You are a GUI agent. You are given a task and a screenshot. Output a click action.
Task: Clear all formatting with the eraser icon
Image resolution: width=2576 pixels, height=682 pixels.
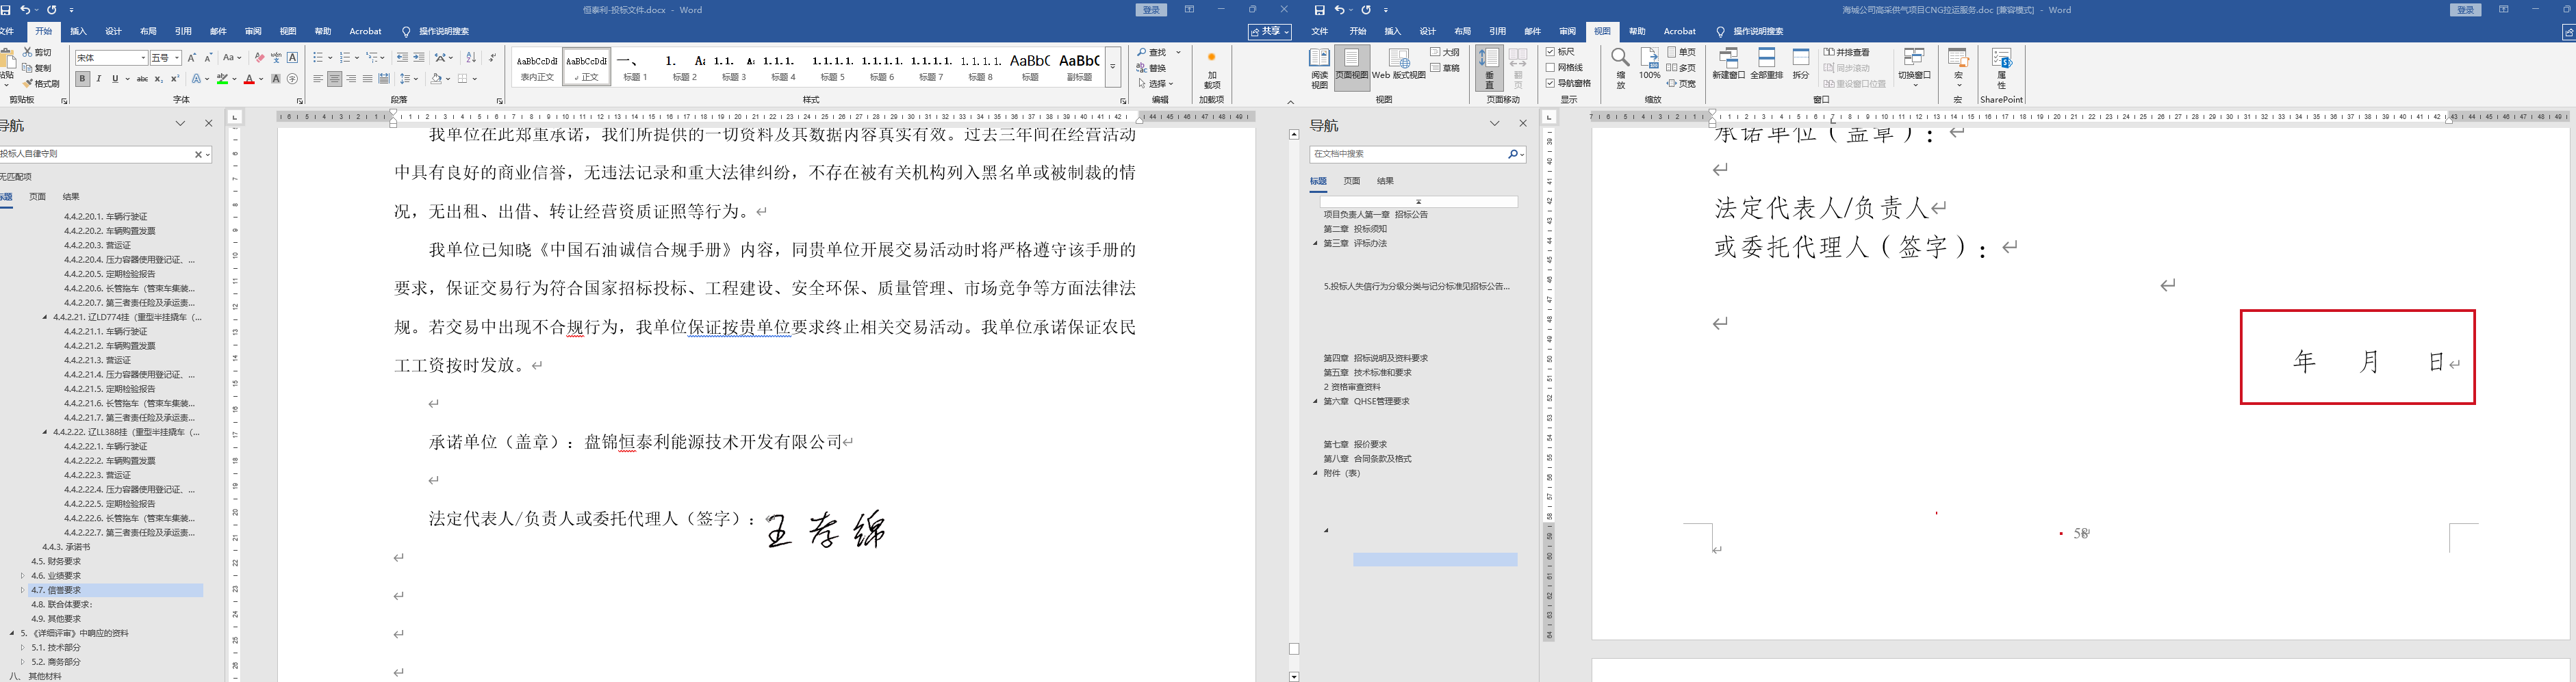point(259,58)
